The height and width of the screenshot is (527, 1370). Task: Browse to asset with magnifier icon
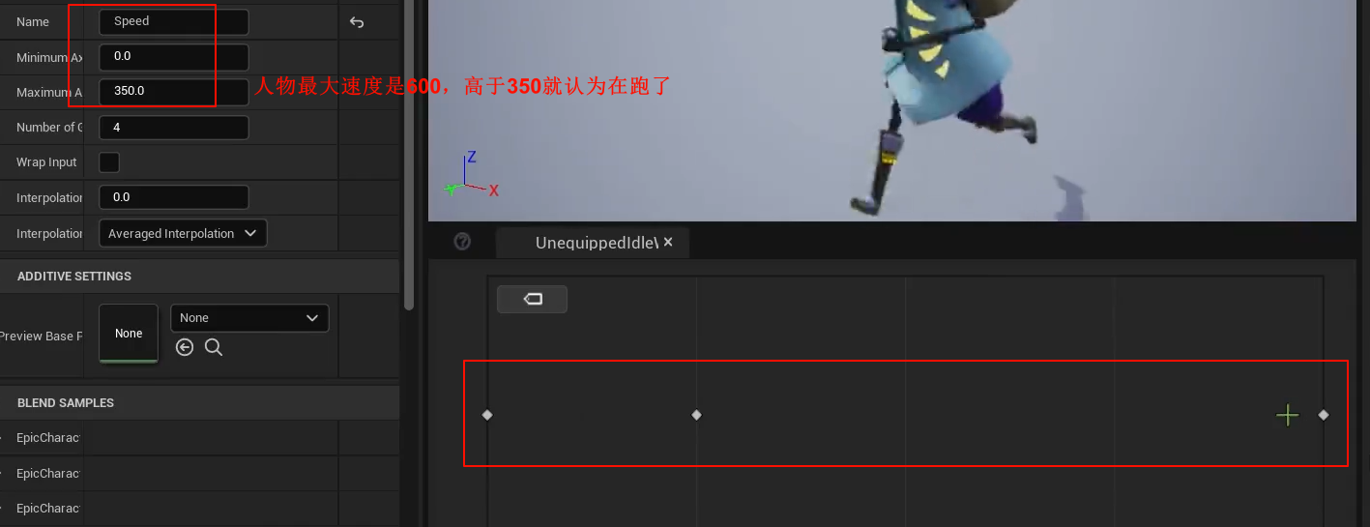coord(214,347)
